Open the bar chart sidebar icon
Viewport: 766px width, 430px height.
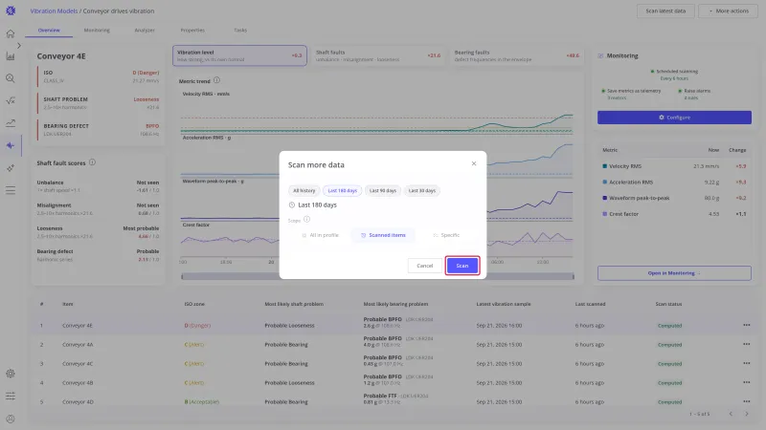click(11, 56)
